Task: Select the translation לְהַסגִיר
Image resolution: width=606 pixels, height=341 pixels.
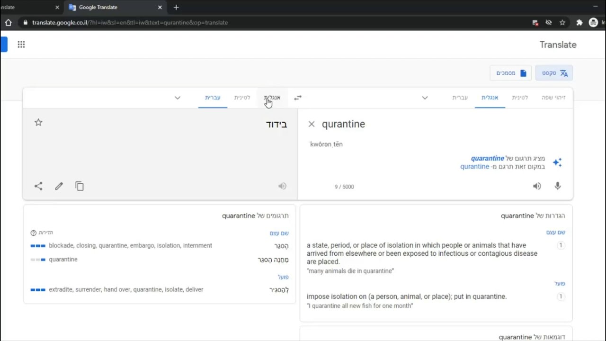Action: click(x=279, y=290)
